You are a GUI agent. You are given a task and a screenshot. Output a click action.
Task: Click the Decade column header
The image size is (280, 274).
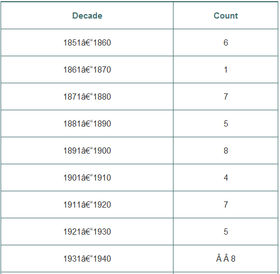[x=87, y=16]
